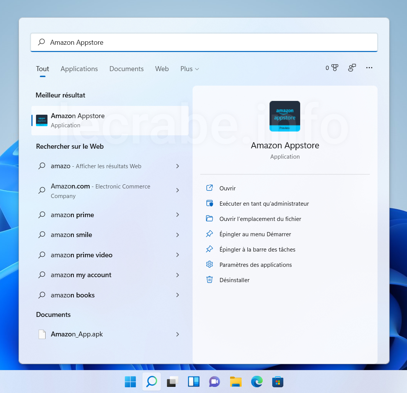Click the pin icon beside Épingler à la barre
Viewport: 407px width, 393px height.
pos(209,249)
